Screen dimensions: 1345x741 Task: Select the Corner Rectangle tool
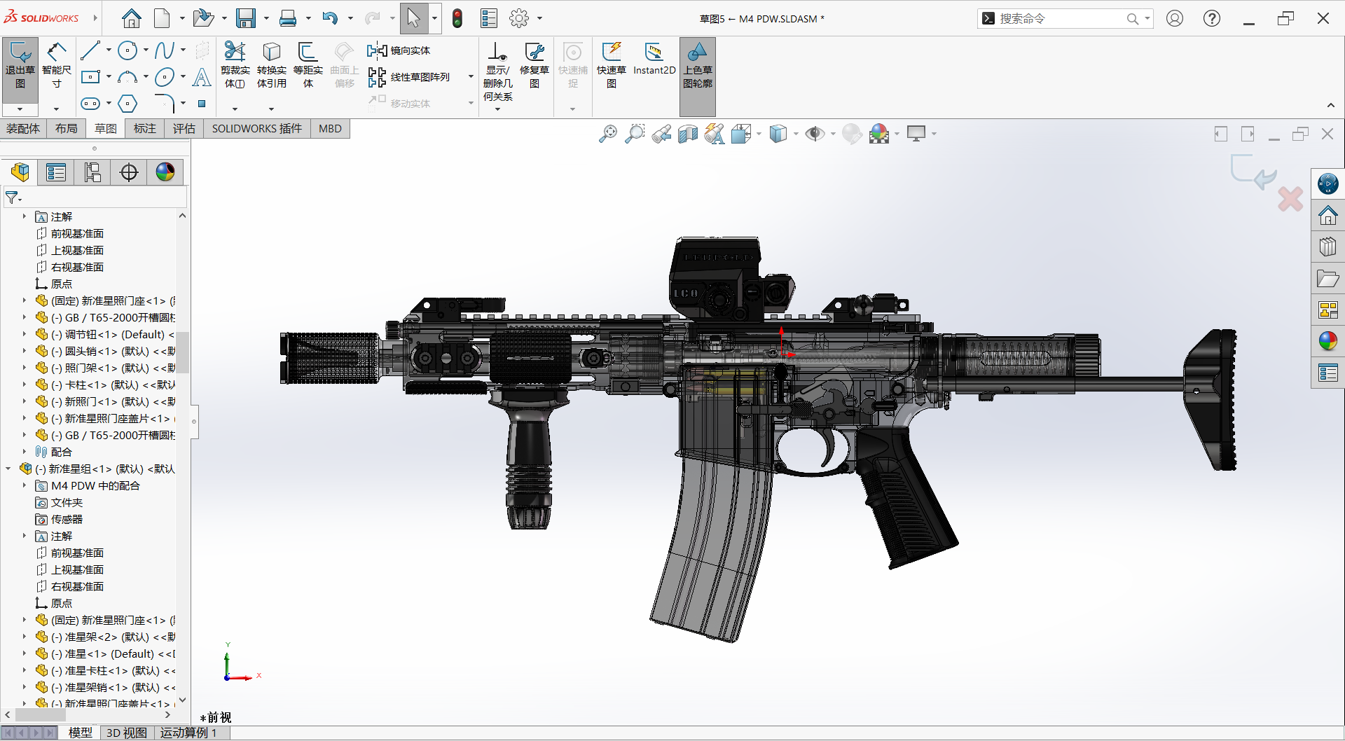point(90,77)
